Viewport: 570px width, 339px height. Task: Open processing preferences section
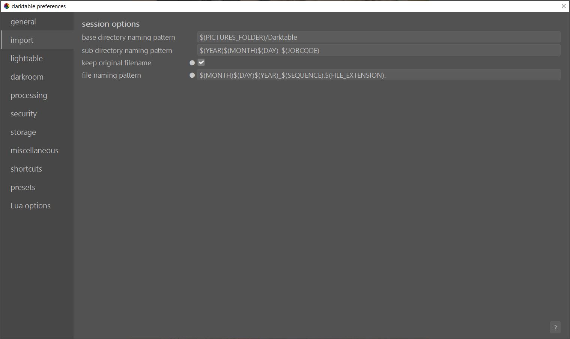click(37, 95)
